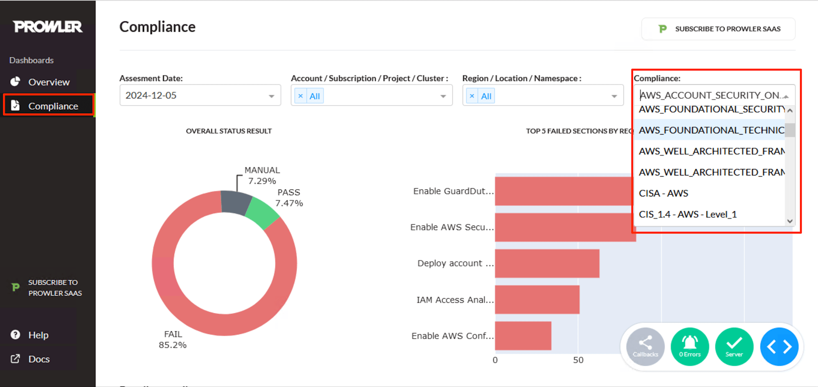Click the green Prowler P icon in sidebar
The height and width of the screenshot is (387, 818).
(x=16, y=287)
